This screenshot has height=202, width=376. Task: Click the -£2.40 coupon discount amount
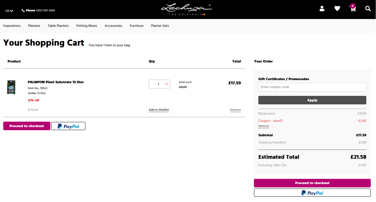(x=362, y=121)
